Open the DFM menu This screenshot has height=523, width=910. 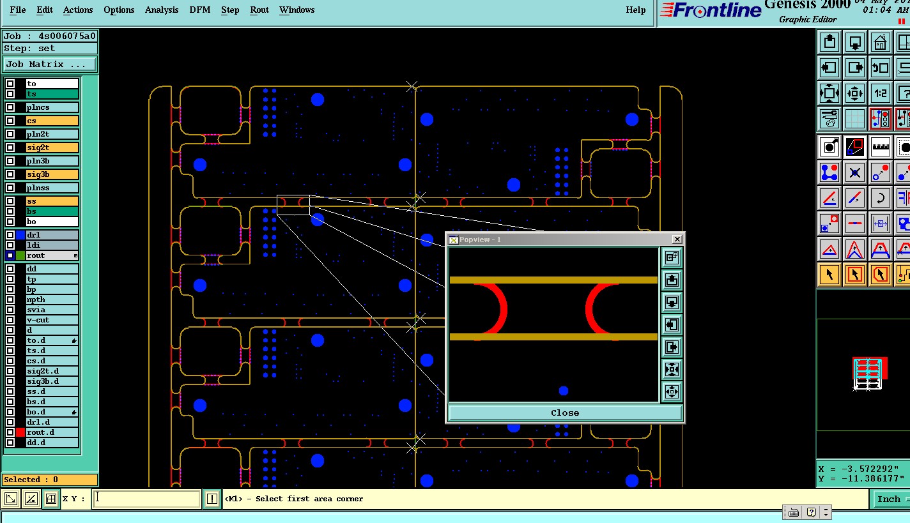pos(200,10)
